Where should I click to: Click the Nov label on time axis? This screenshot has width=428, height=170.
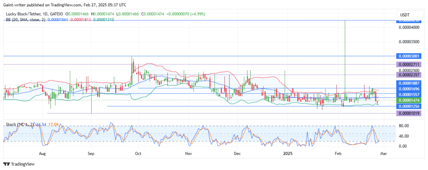tap(188, 154)
